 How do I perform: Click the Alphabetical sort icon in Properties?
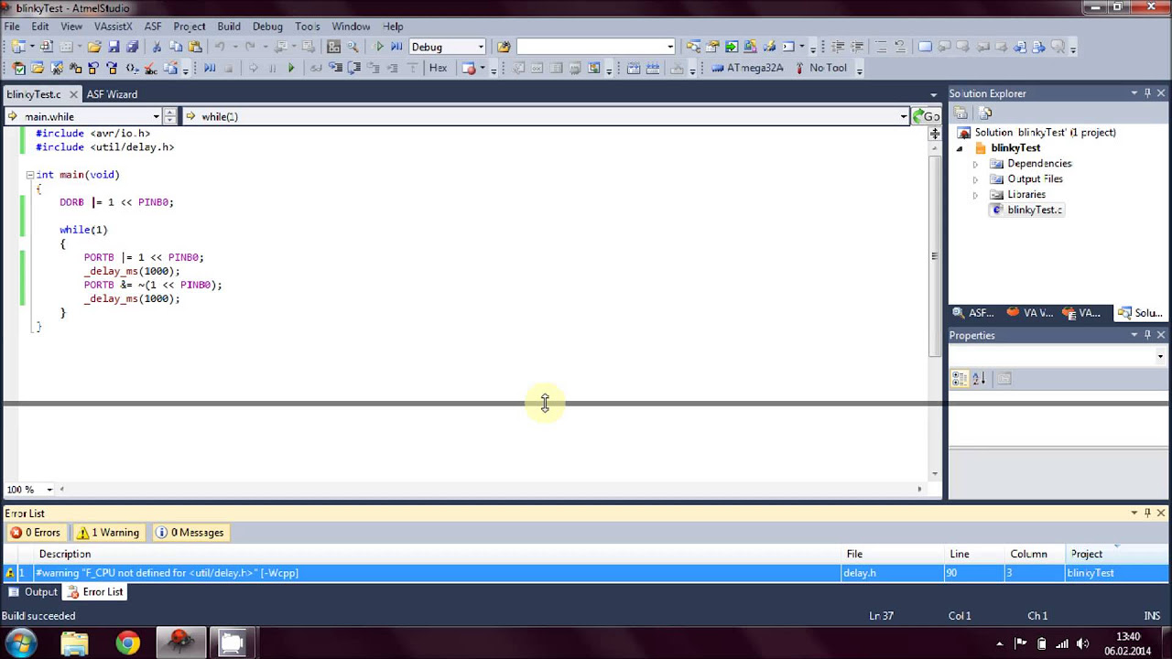pyautogui.click(x=978, y=378)
